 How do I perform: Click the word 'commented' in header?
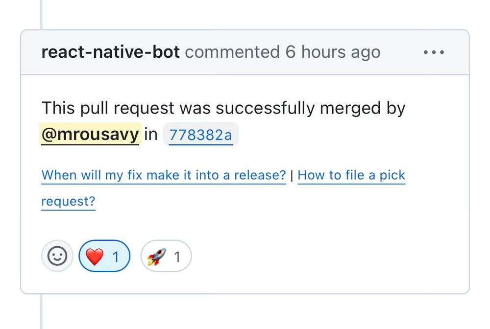point(232,52)
